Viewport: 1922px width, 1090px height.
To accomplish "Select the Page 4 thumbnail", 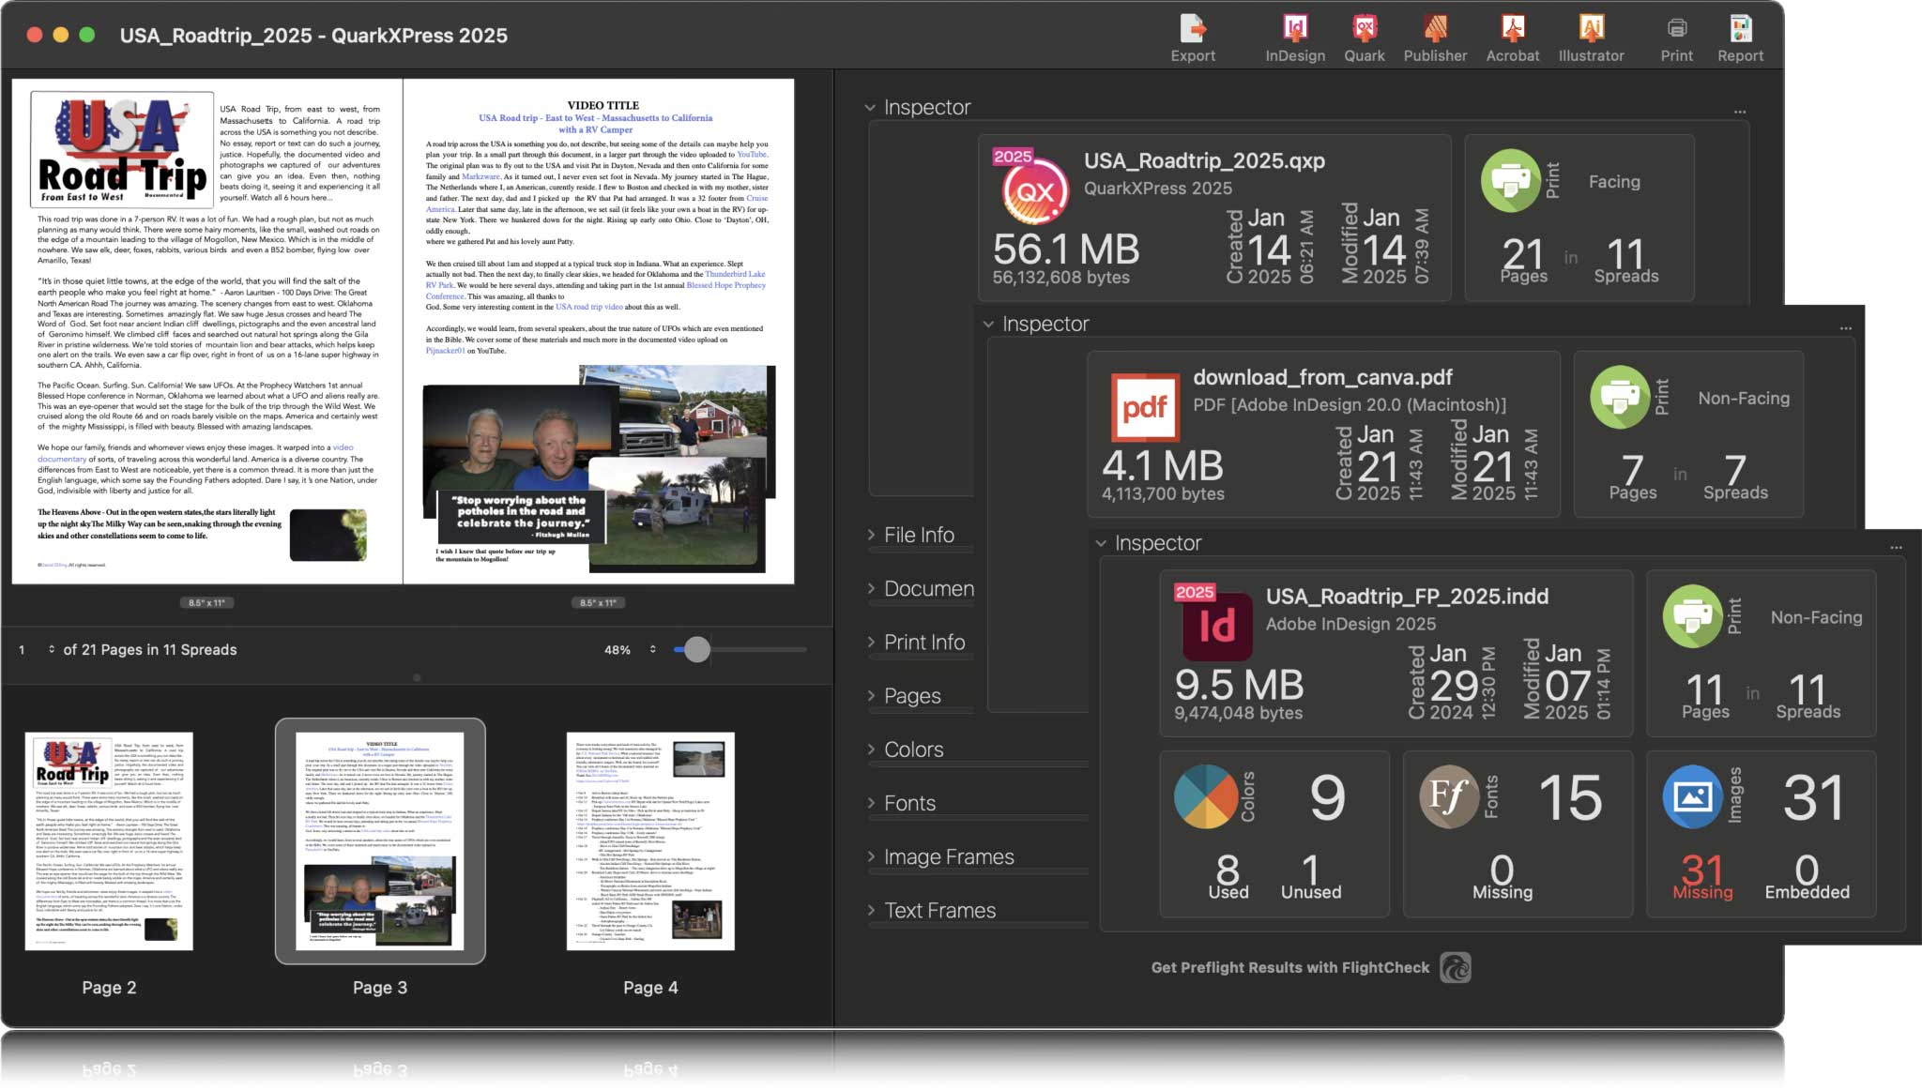I will coord(650,841).
